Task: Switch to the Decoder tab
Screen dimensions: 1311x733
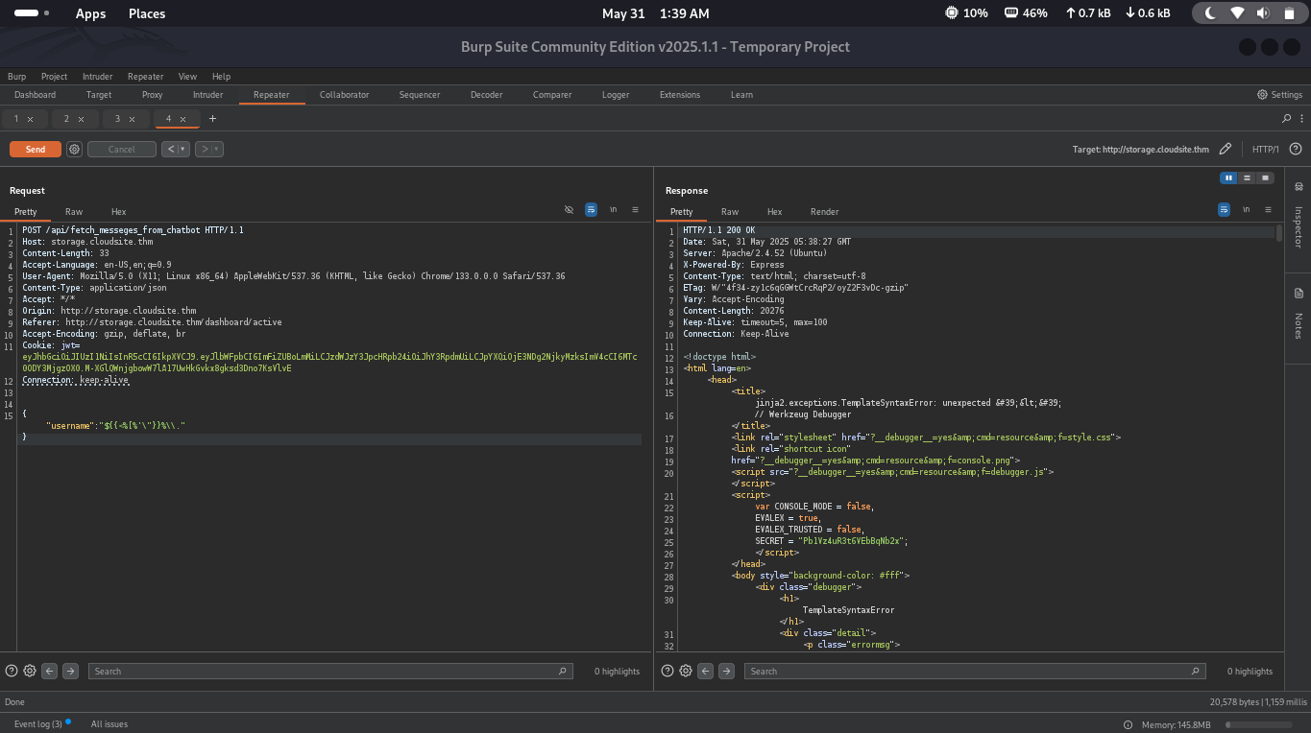Action: (x=486, y=95)
